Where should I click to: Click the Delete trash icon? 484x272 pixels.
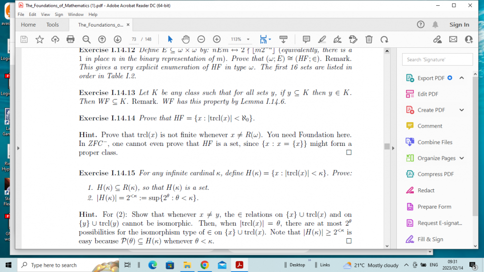coord(369,39)
